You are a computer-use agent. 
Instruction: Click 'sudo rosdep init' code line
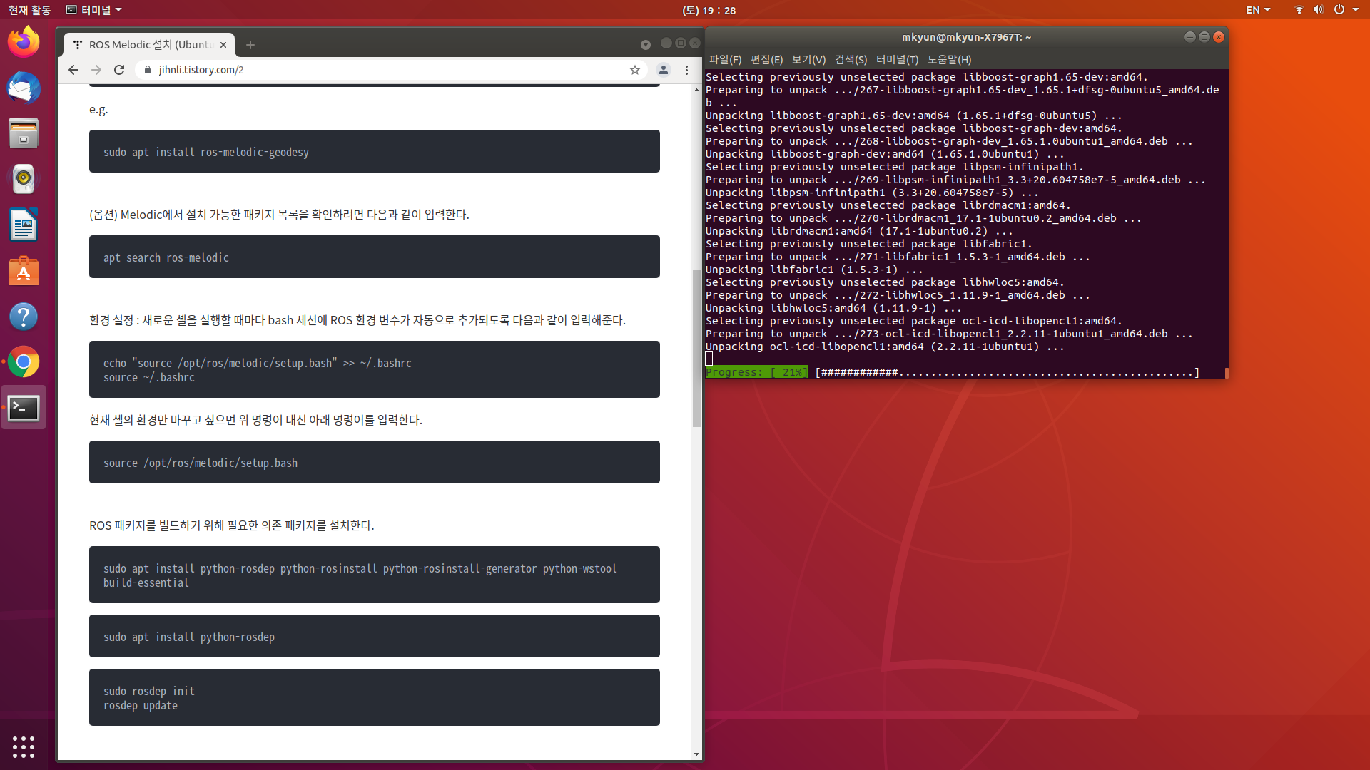tap(149, 691)
